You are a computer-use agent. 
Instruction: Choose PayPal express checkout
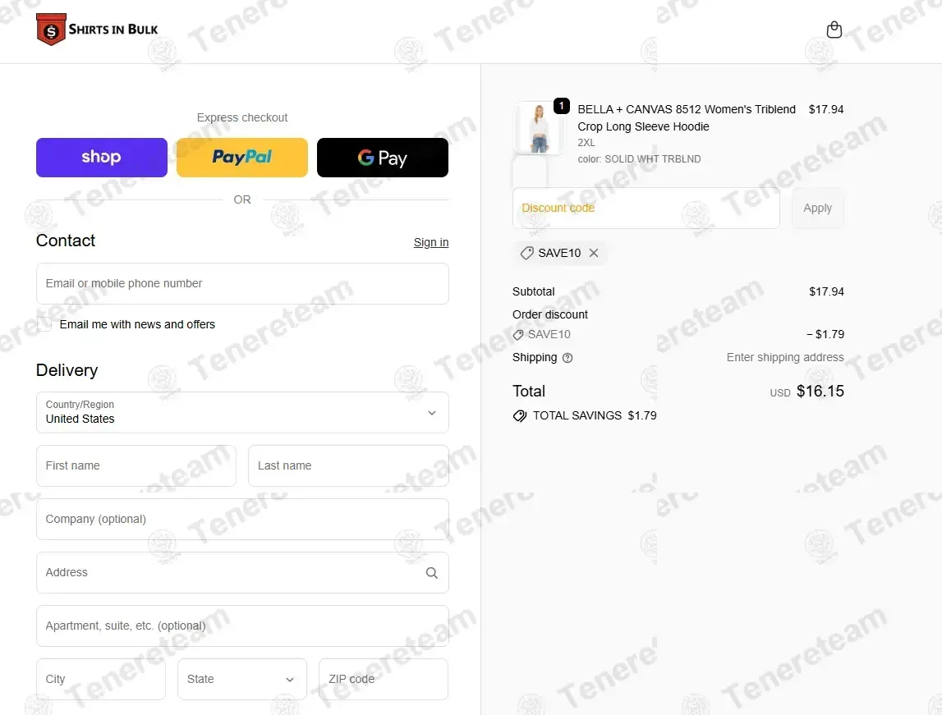242,158
